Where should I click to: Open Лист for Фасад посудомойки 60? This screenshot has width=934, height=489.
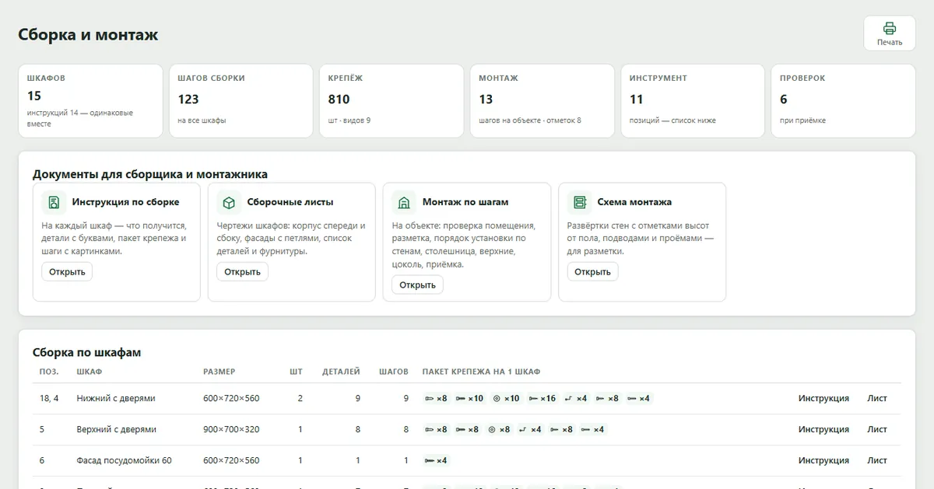(x=877, y=460)
